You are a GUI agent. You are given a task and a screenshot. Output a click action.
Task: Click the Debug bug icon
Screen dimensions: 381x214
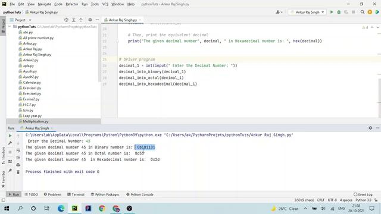tap(339, 12)
